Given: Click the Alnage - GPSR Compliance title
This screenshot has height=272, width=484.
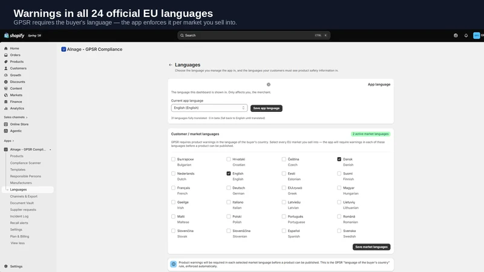Looking at the screenshot, I should pyautogui.click(x=94, y=50).
